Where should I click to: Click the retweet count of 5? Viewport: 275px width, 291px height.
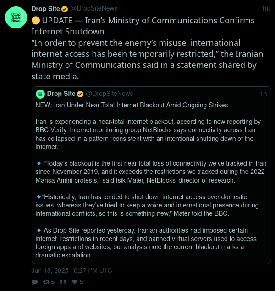tap(53, 282)
